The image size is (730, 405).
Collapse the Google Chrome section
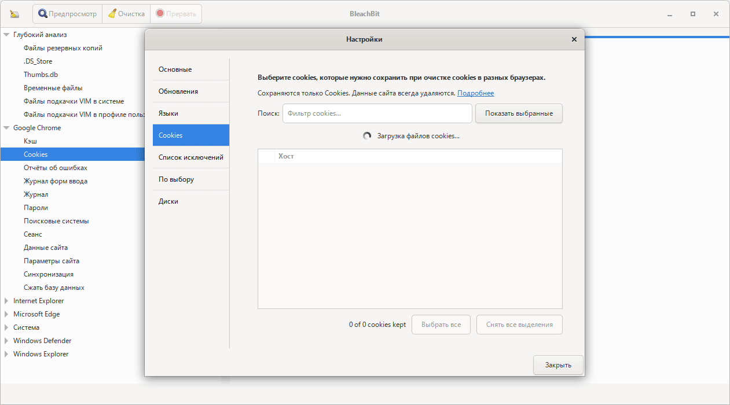click(x=6, y=127)
